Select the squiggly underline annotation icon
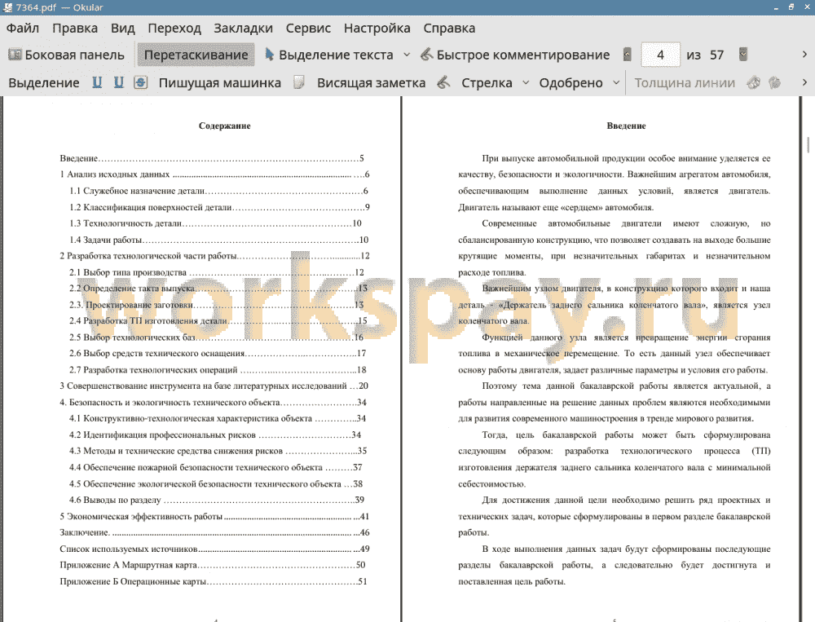 tap(118, 82)
